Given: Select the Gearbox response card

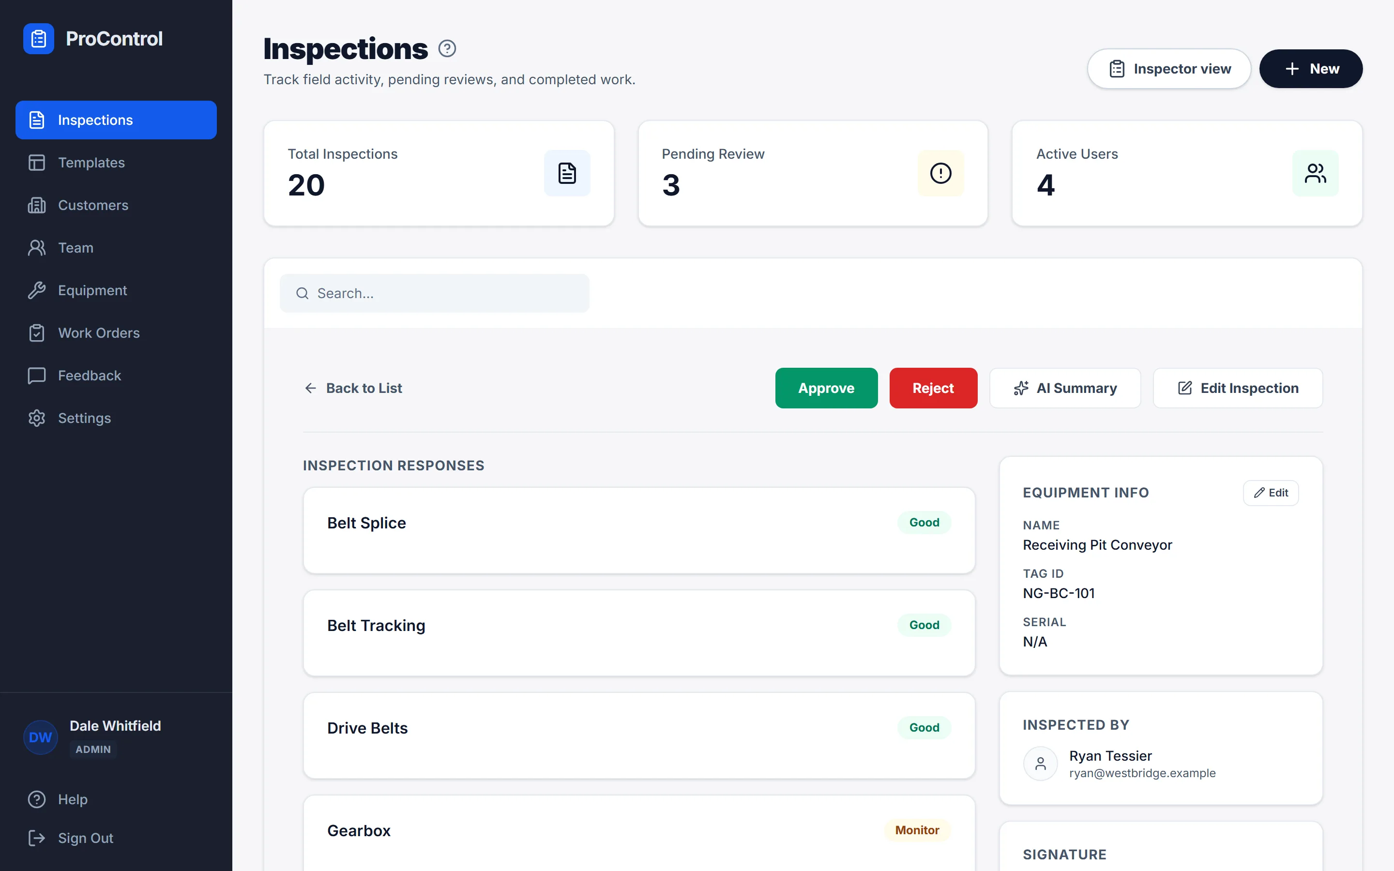Looking at the screenshot, I should pyautogui.click(x=639, y=834).
